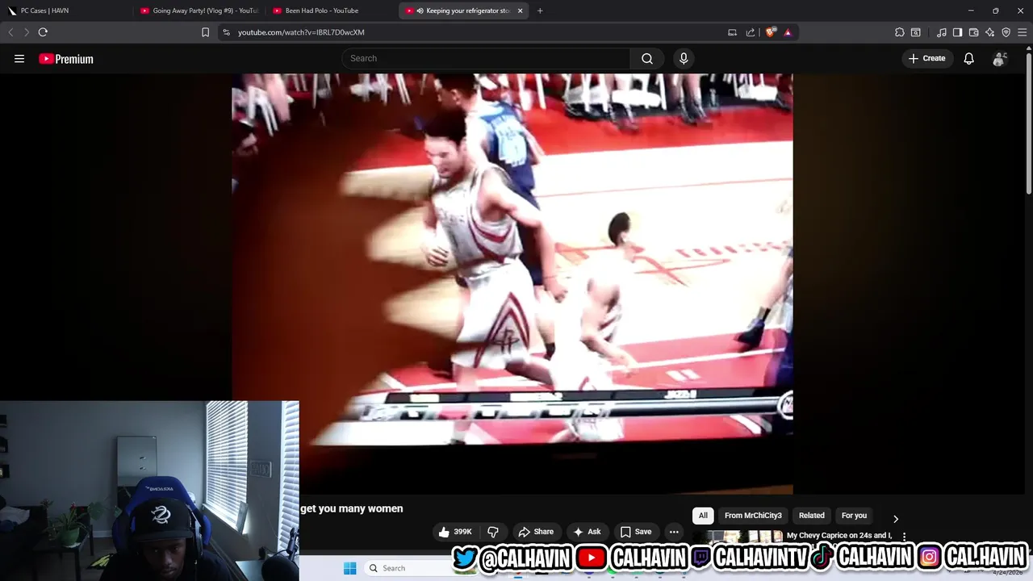This screenshot has height=581, width=1033.
Task: Save video to playlist
Action: click(x=636, y=532)
